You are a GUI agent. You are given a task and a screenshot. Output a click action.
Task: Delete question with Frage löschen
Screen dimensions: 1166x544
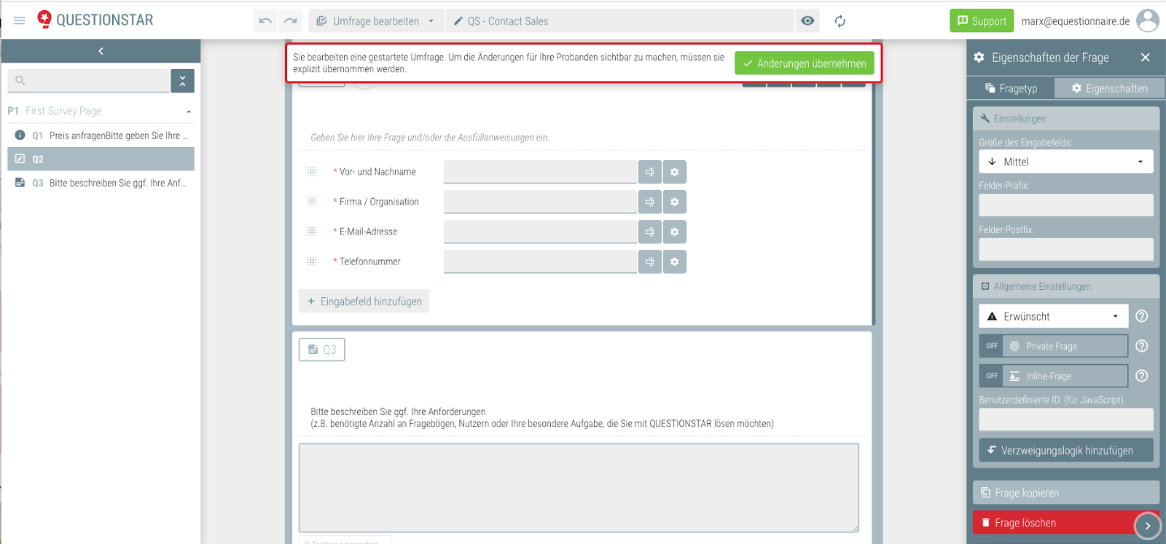coord(1053,523)
